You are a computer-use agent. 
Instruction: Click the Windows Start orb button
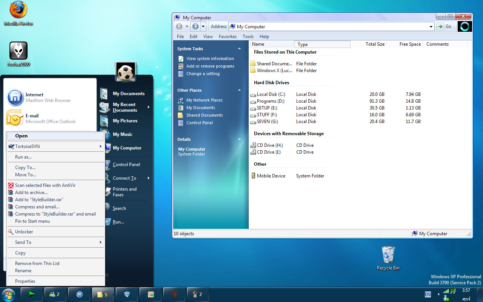(8, 294)
